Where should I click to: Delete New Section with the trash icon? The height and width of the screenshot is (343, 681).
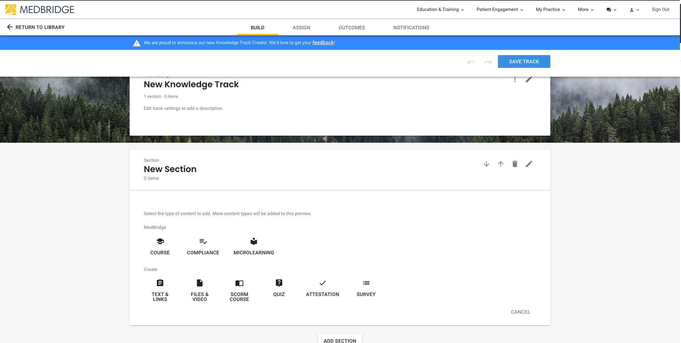tap(515, 164)
